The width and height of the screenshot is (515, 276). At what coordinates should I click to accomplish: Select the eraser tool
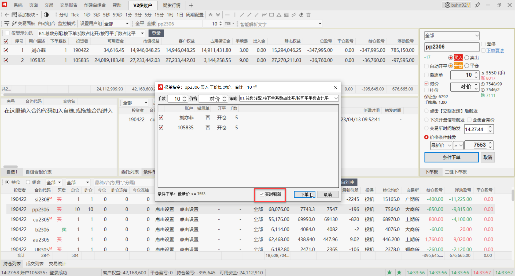301,15
